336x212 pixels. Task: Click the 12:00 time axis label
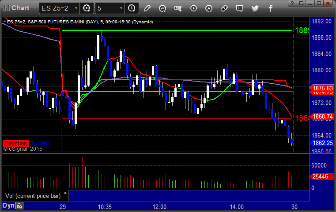pos(159,207)
